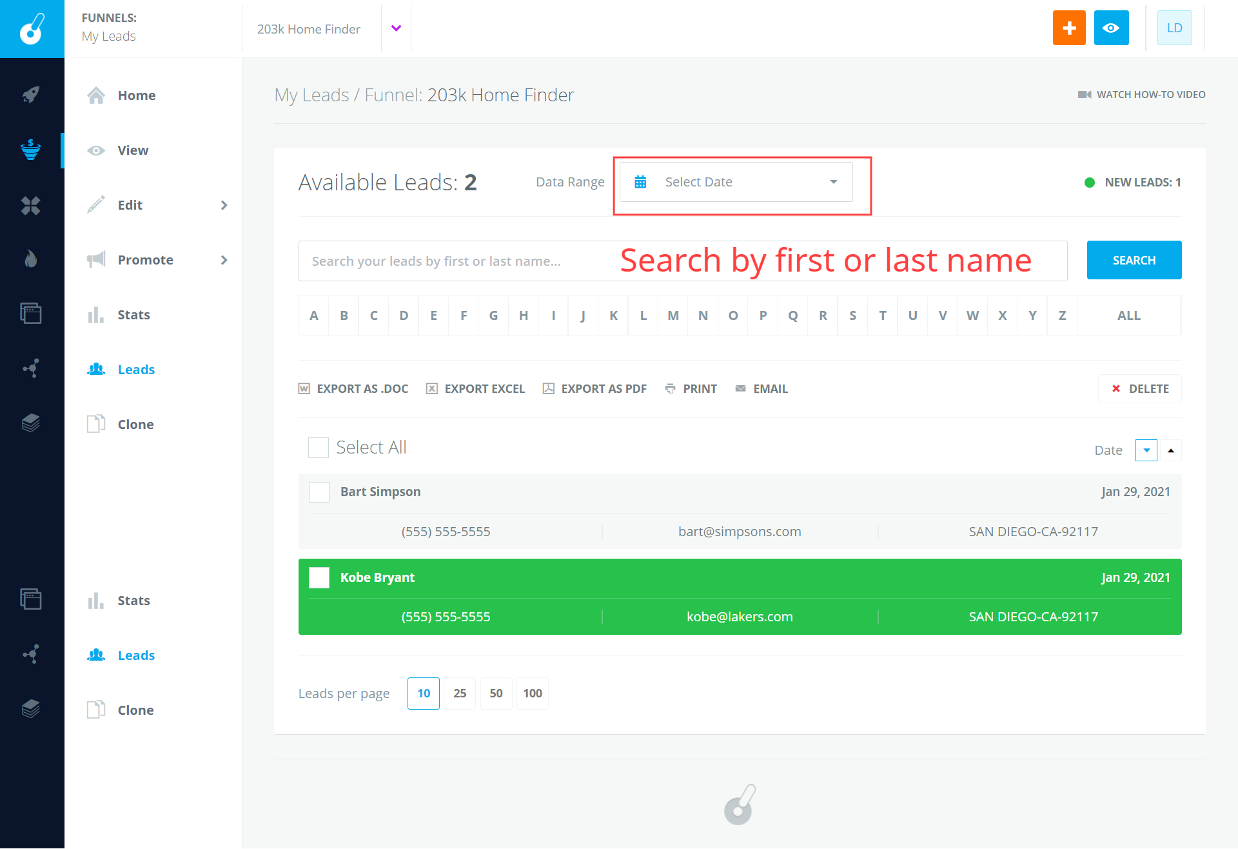Open the four-square tools icon in dark sidebar
The width and height of the screenshot is (1238, 849).
tap(31, 205)
